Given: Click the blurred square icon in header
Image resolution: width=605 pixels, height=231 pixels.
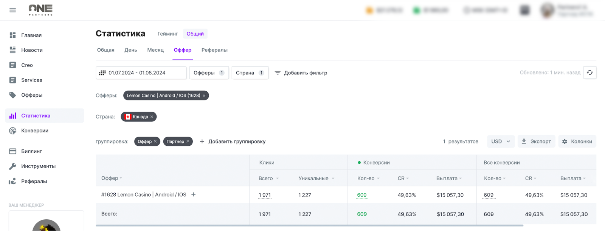Looking at the screenshot, I should 525,10.
